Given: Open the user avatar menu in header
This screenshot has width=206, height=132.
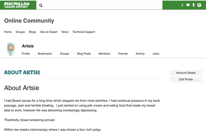Looking at the screenshot, I should (x=199, y=5).
